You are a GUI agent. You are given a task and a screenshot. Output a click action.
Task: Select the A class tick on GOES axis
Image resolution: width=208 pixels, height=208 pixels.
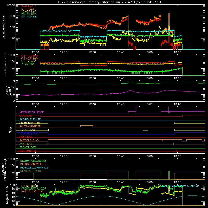point(14,101)
